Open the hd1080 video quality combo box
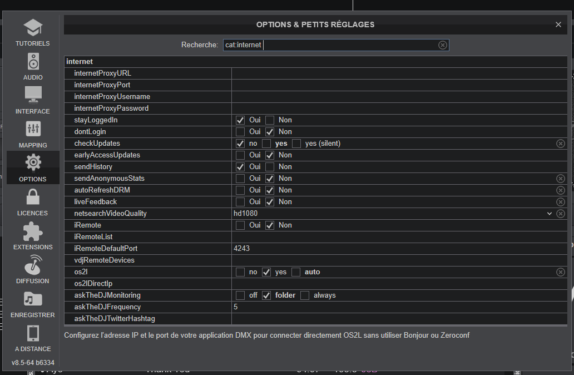The width and height of the screenshot is (574, 375). point(389,214)
